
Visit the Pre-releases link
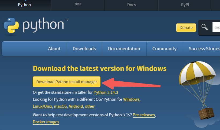pyautogui.click(x=144, y=115)
